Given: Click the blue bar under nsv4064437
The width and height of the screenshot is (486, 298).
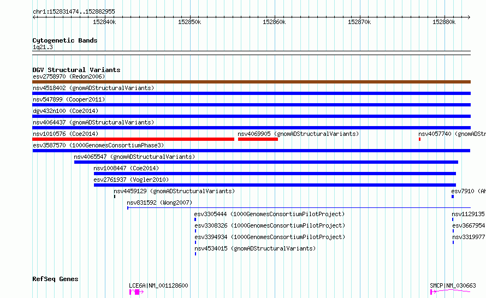Looking at the screenshot, I should pos(251,128).
